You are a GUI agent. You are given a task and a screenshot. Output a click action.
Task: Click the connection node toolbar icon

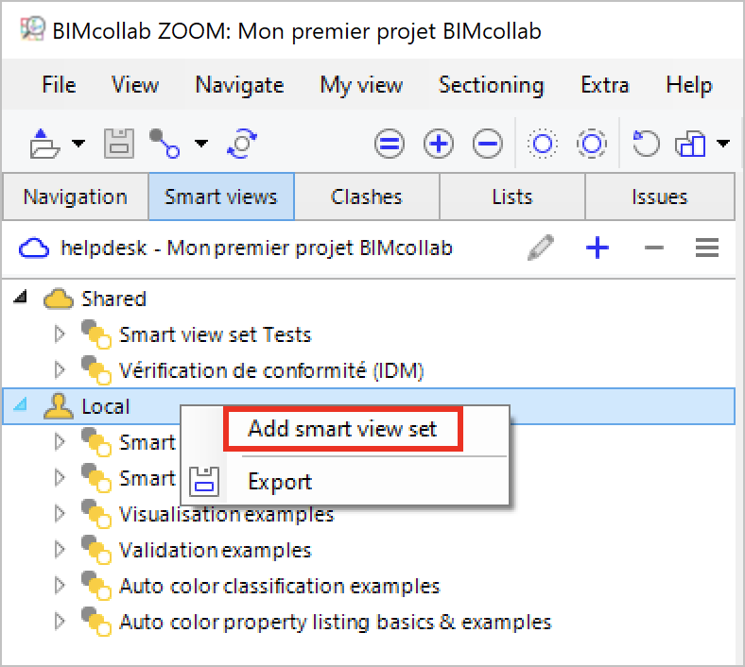pos(165,144)
